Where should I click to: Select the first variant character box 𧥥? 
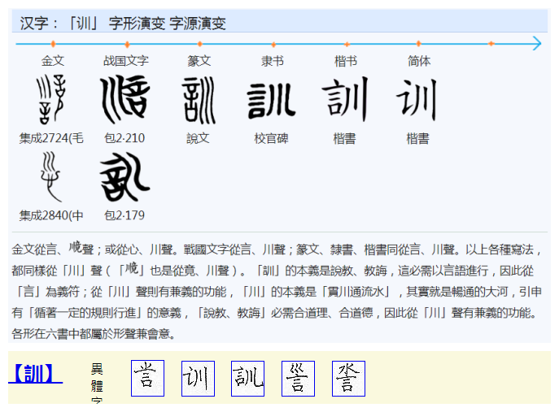point(147,378)
